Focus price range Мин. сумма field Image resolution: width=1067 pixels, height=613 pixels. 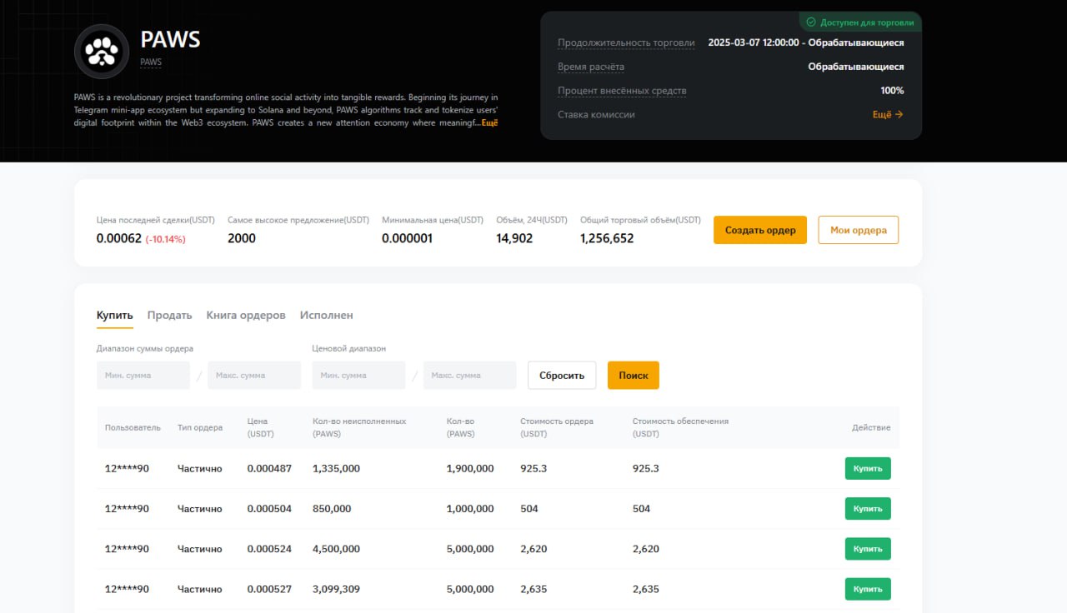click(359, 375)
